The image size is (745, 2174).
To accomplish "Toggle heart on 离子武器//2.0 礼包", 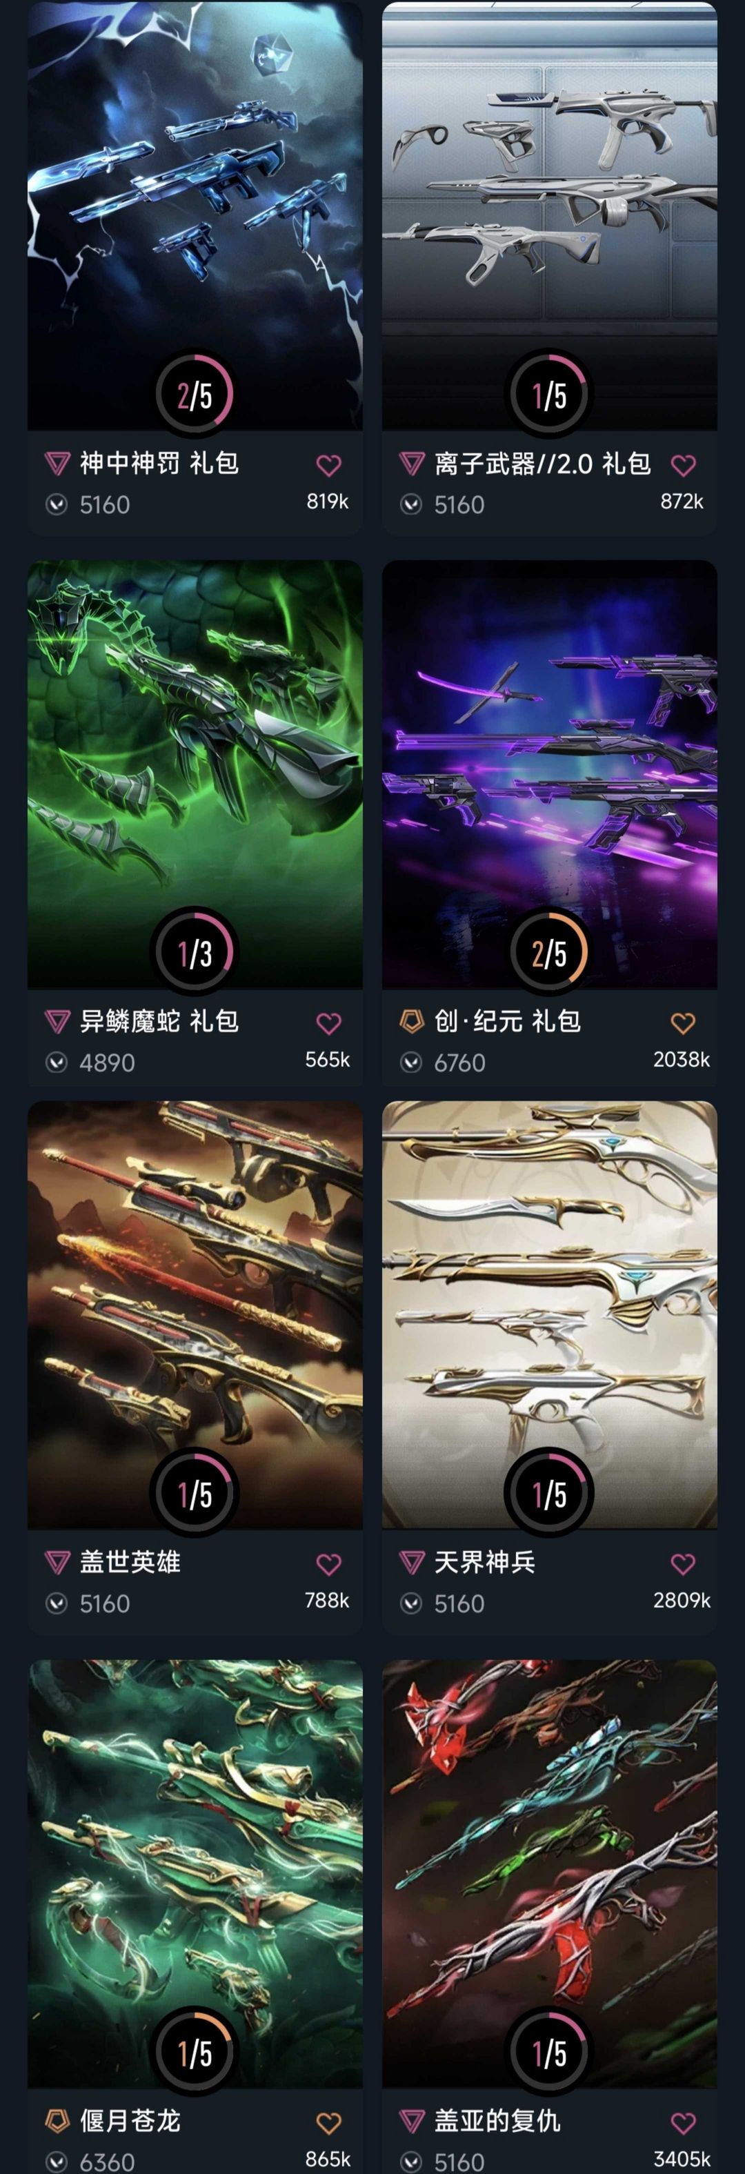I will click(682, 465).
